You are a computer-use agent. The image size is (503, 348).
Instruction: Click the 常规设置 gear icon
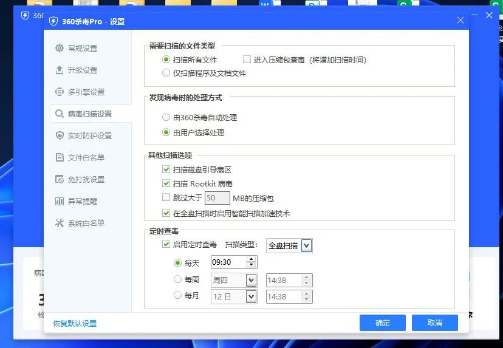pyautogui.click(x=60, y=48)
